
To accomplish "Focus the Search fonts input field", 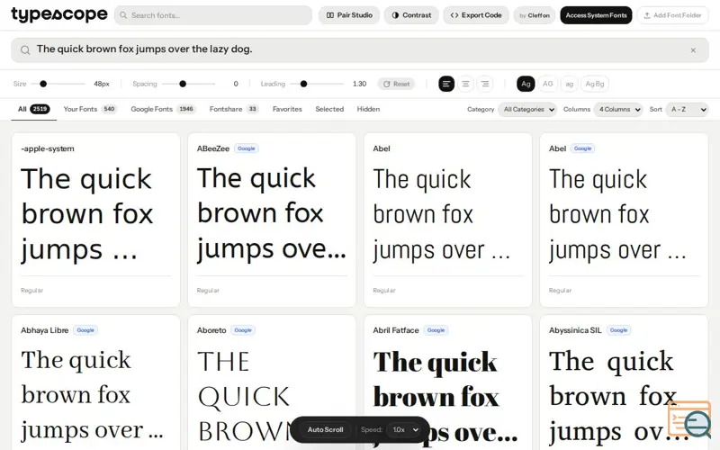I will pos(213,15).
